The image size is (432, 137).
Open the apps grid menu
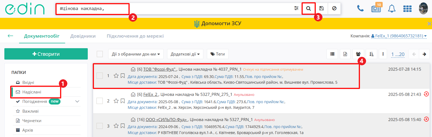[x=407, y=9]
